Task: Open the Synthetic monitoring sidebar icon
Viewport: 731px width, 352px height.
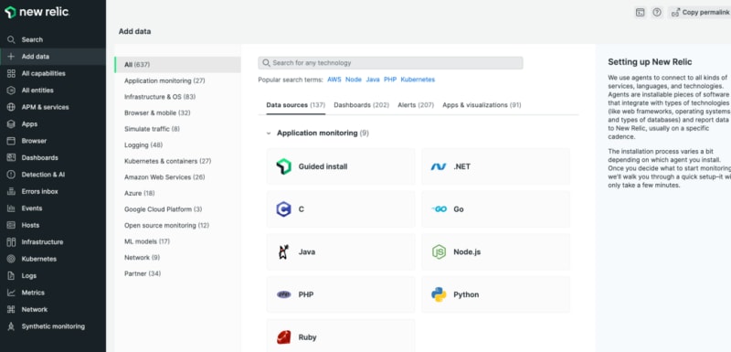Action: point(11,326)
